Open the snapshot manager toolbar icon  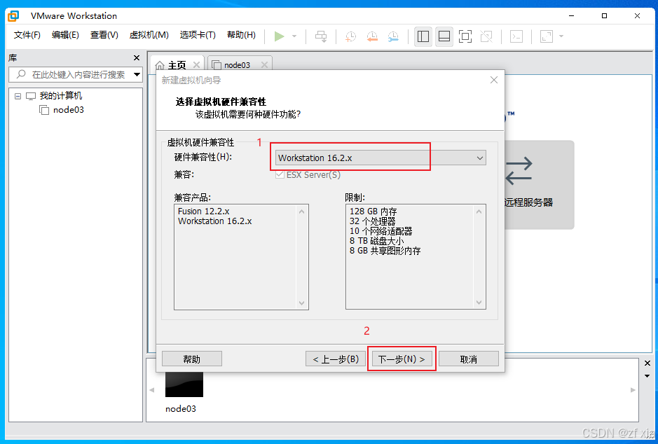click(393, 36)
